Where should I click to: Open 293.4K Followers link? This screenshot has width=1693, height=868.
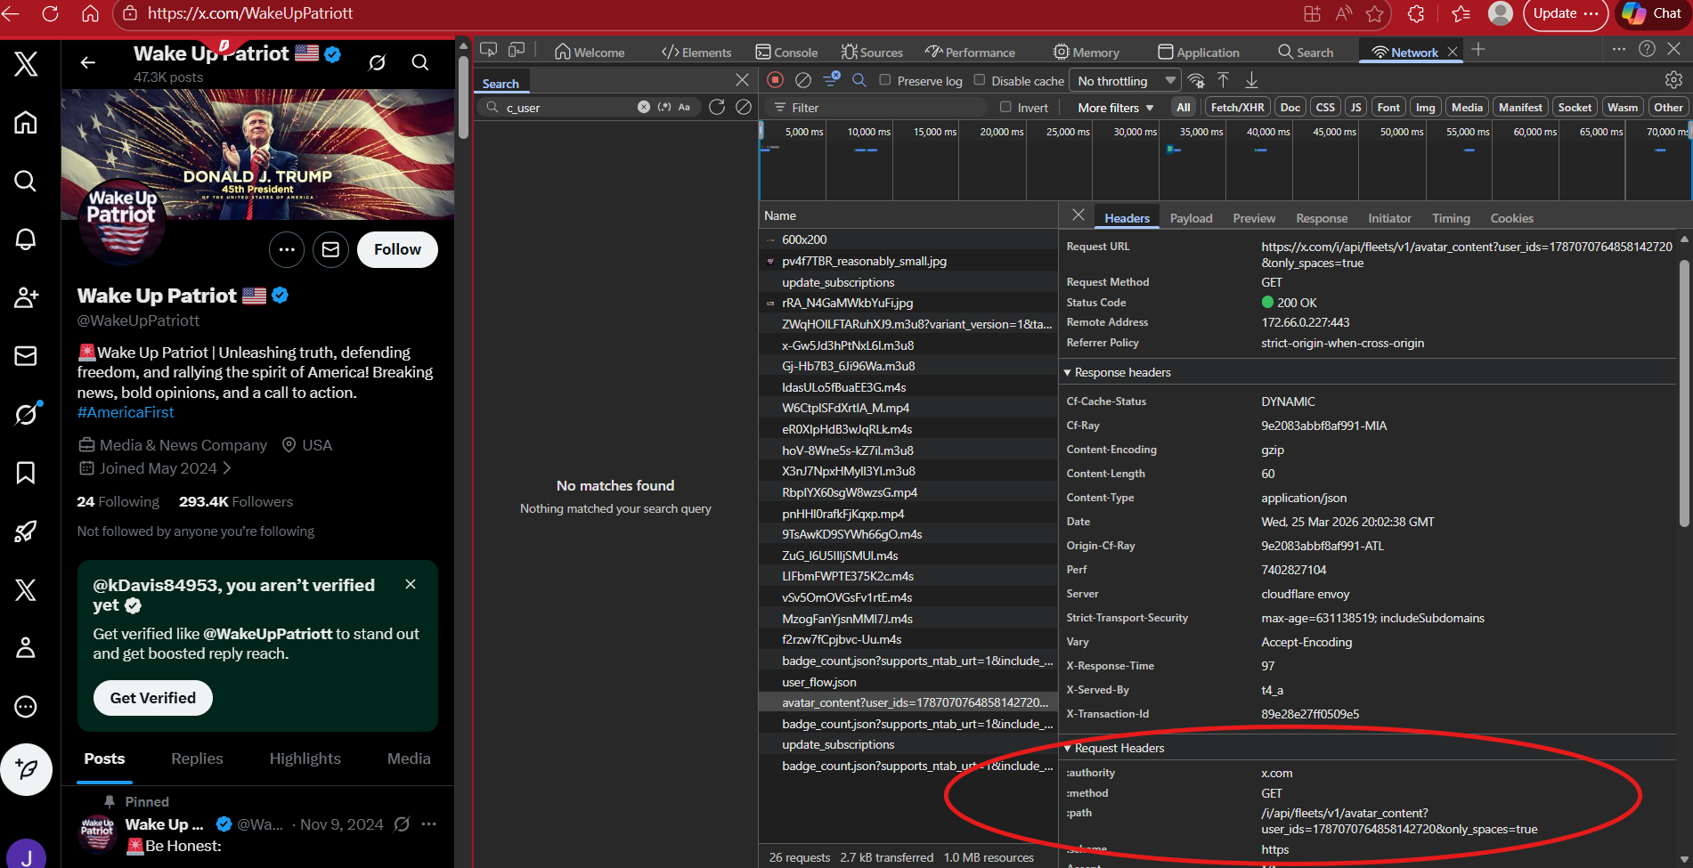coord(236,501)
